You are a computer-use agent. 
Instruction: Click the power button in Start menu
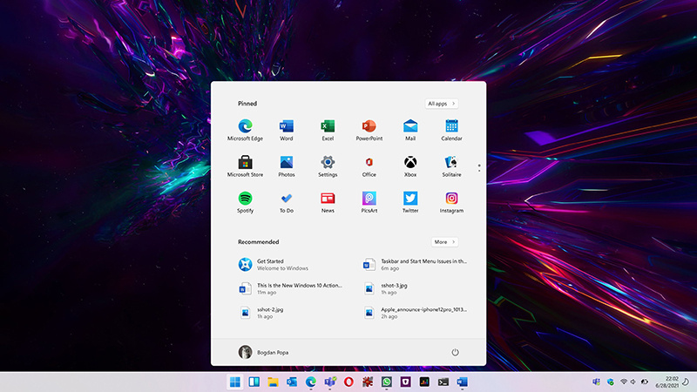[455, 353]
